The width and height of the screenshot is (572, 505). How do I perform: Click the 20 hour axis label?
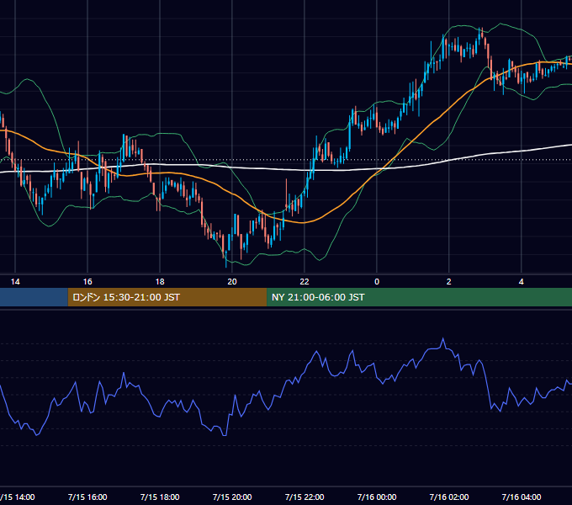click(x=232, y=282)
